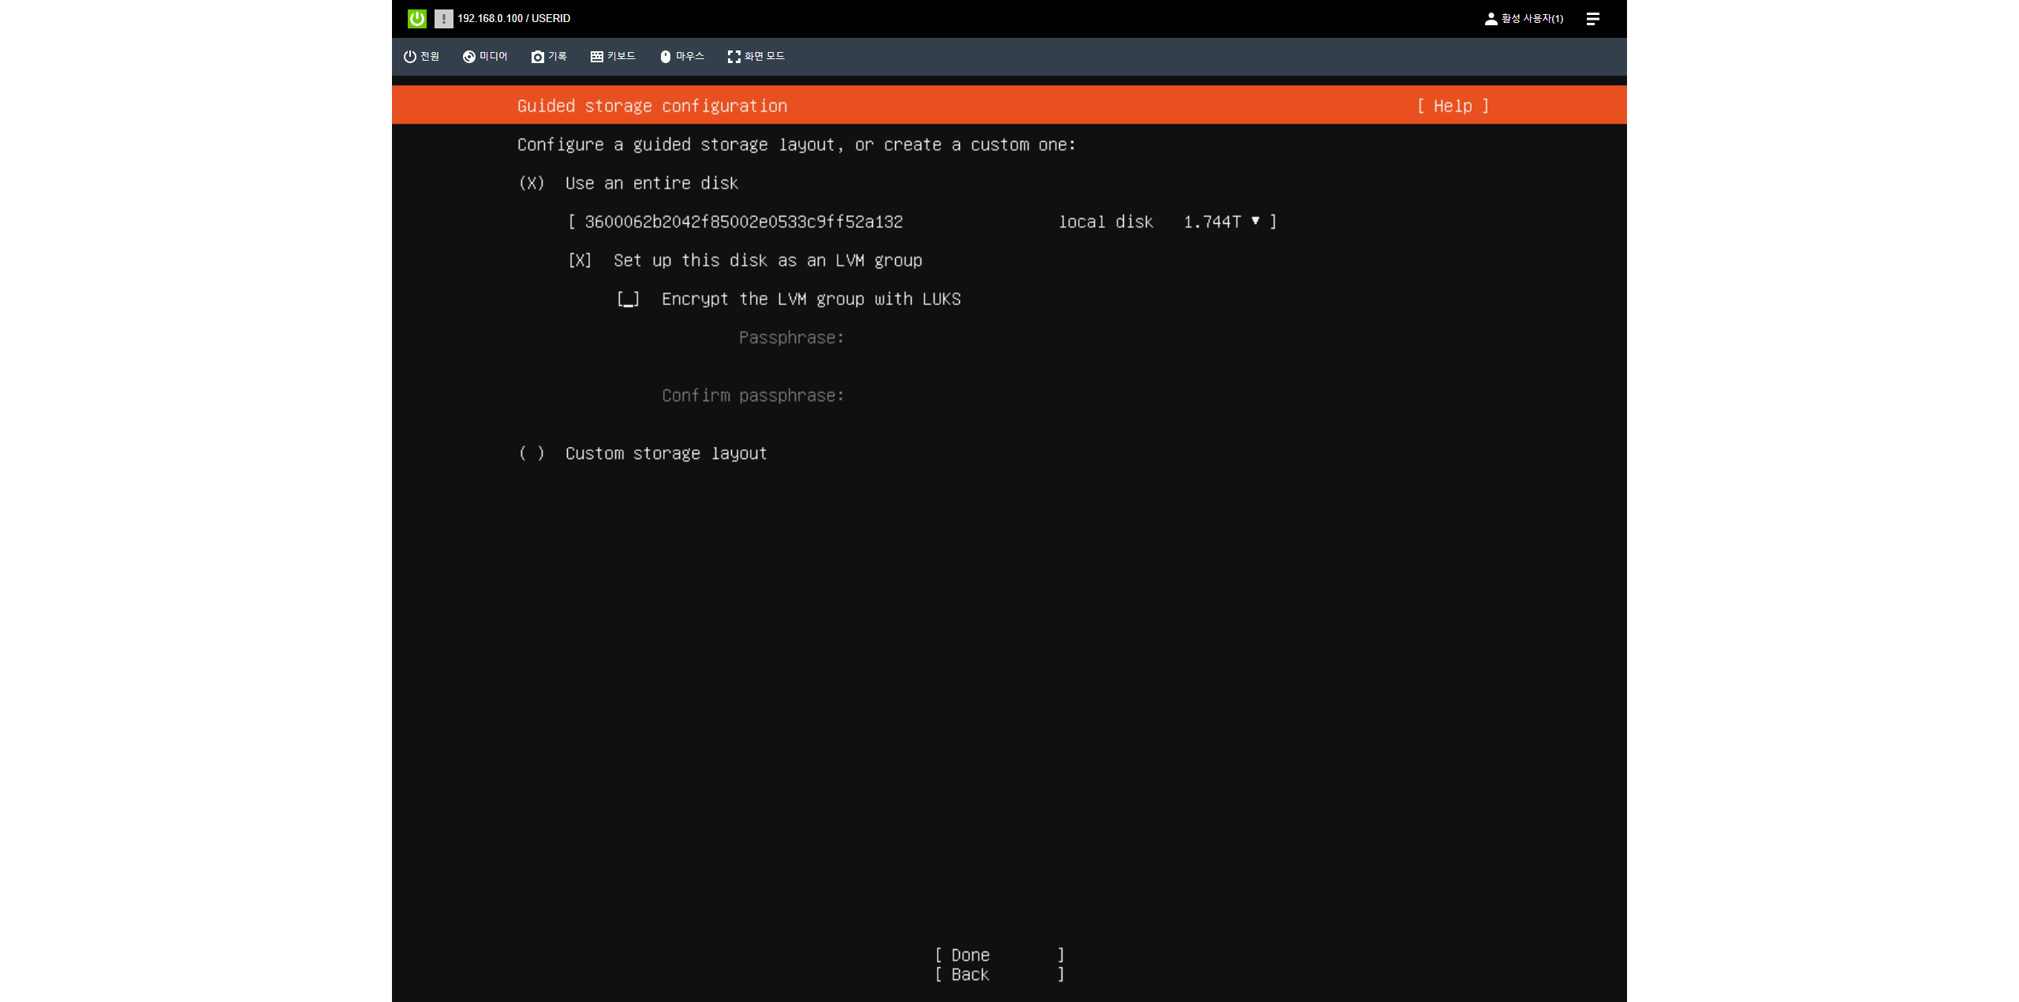Screen dimensions: 2019x1002
Task: Click the disk dropdown arrow beside 1.744T
Action: 1255,222
